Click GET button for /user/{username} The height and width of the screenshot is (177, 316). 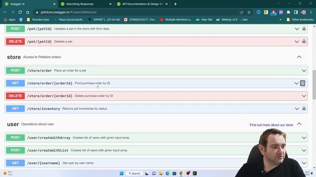(15, 163)
